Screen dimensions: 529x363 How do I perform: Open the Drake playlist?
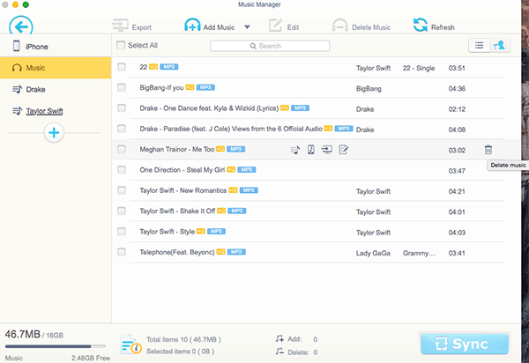click(x=56, y=89)
